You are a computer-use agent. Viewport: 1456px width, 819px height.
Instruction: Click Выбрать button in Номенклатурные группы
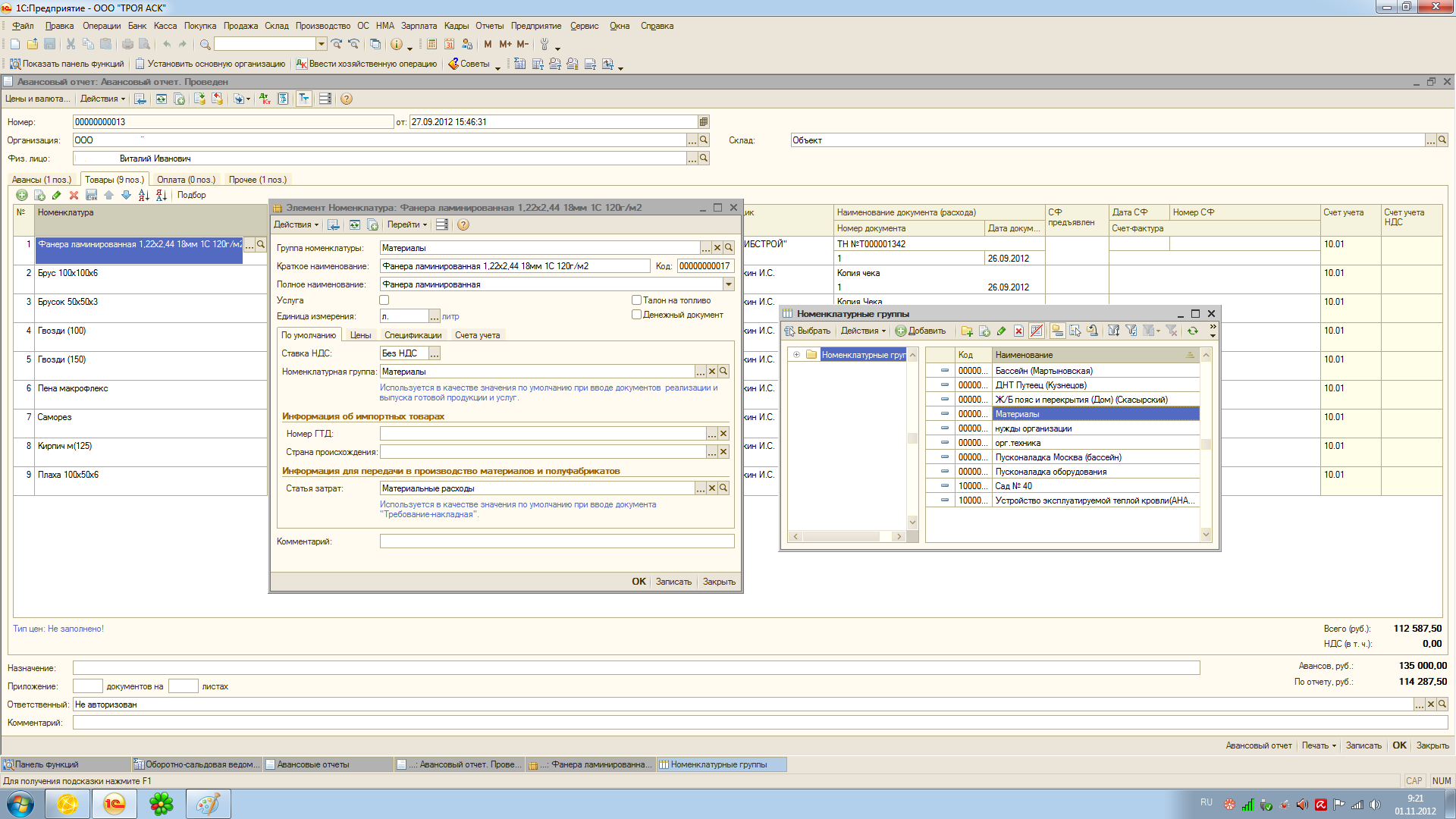(808, 331)
